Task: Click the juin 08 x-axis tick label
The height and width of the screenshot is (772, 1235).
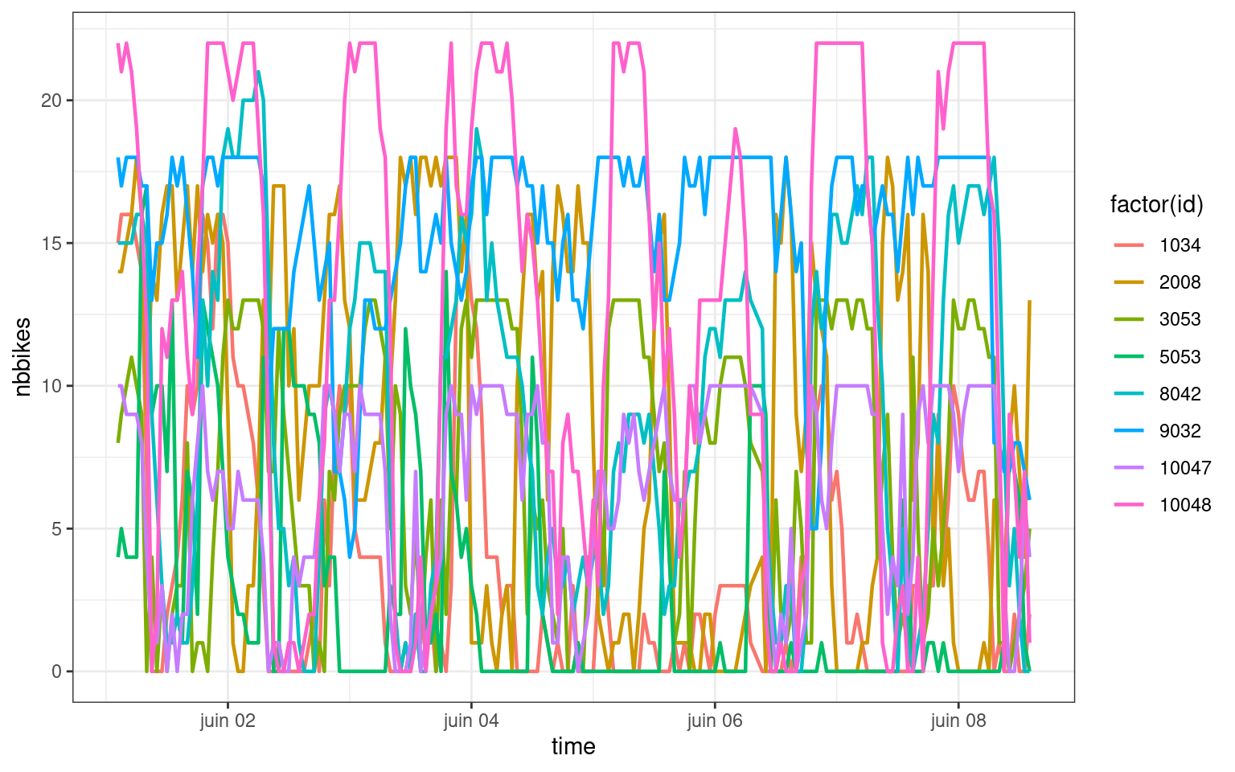Action: tap(958, 721)
